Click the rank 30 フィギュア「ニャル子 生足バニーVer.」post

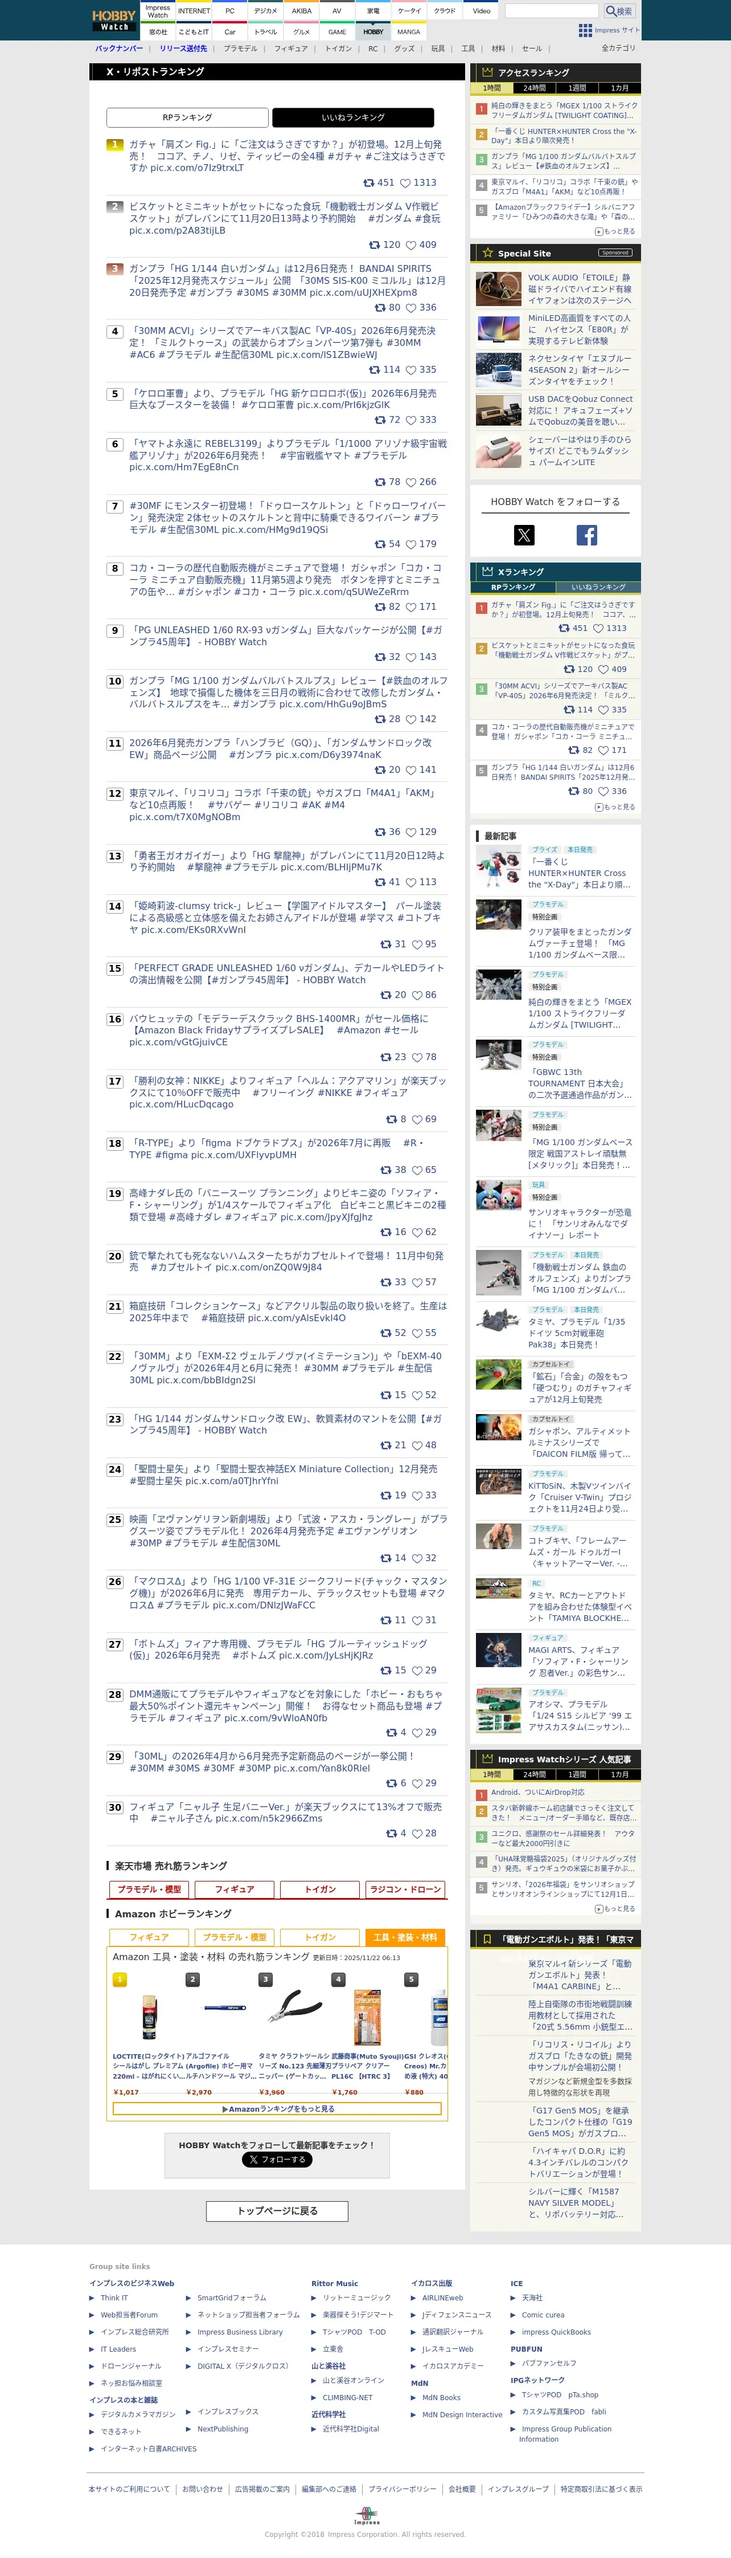tap(286, 1813)
